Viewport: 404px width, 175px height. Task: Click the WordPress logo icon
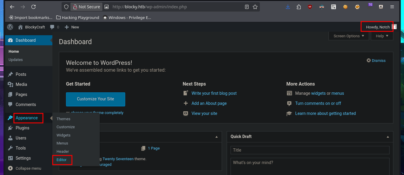(x=10, y=27)
